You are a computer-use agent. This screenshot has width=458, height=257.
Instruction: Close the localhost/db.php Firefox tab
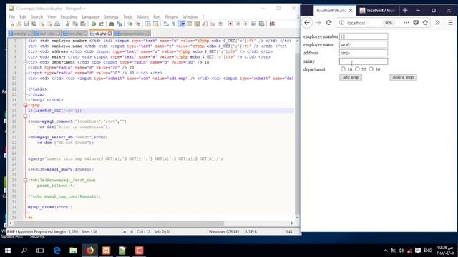(x=351, y=11)
